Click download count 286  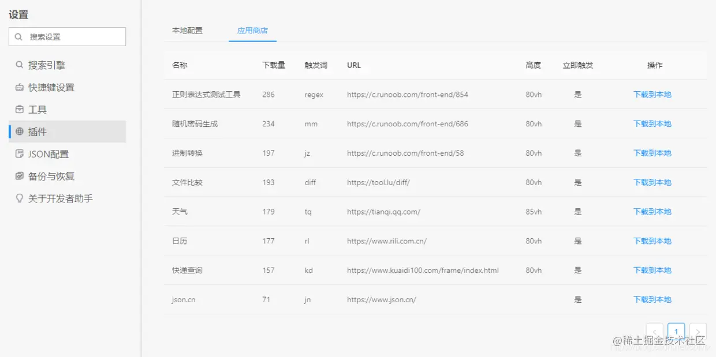point(268,95)
